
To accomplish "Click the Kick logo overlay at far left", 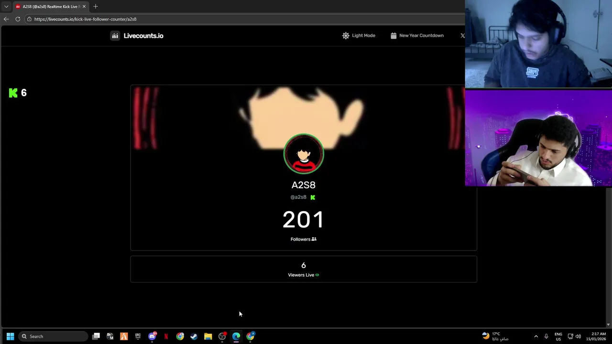I will coord(13,93).
